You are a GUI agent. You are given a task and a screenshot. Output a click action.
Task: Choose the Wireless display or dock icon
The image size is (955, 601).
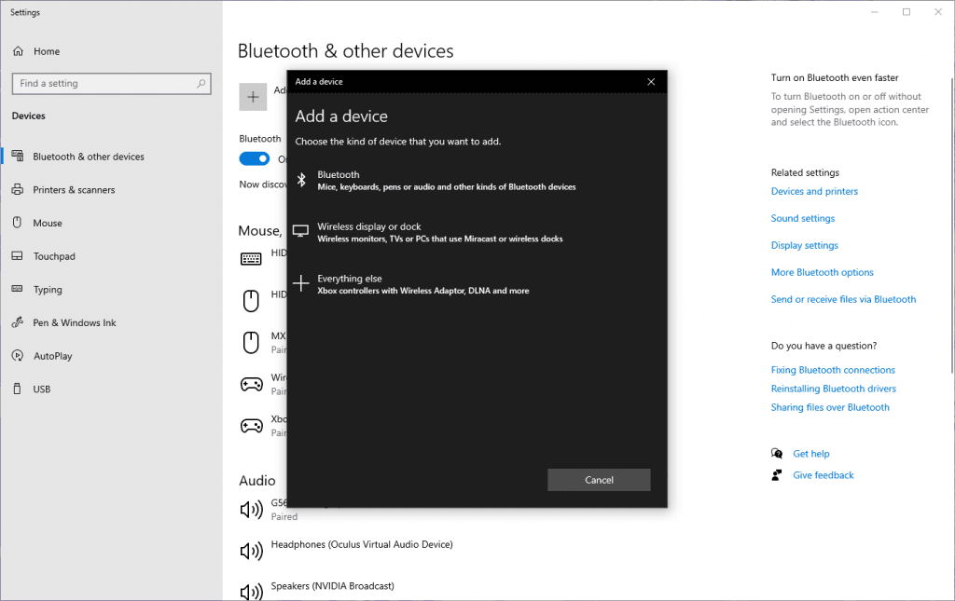coord(301,232)
